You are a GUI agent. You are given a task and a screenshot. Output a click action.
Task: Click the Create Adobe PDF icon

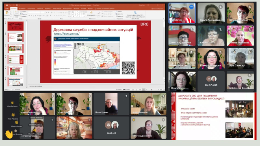click(x=135, y=13)
